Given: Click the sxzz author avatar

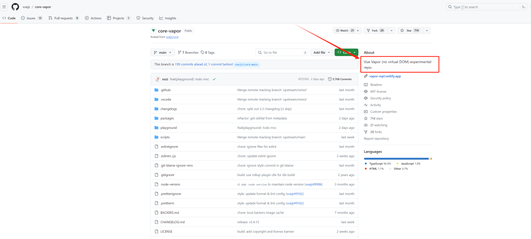Looking at the screenshot, I should (x=157, y=79).
